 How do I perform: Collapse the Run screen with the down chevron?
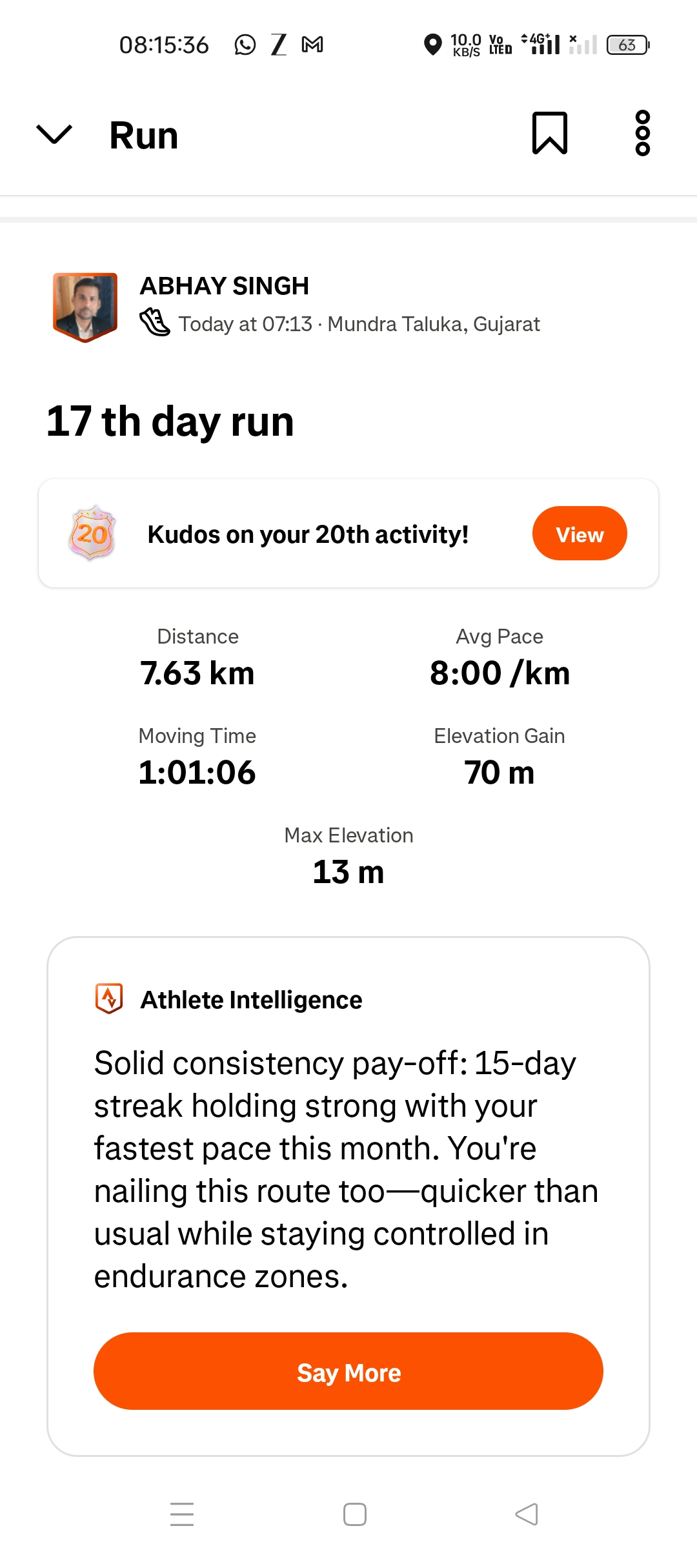coord(54,134)
